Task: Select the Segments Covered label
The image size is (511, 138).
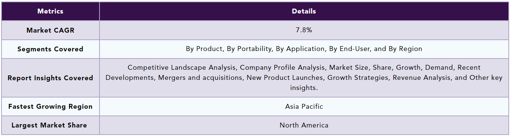Action: pyautogui.click(x=50, y=49)
